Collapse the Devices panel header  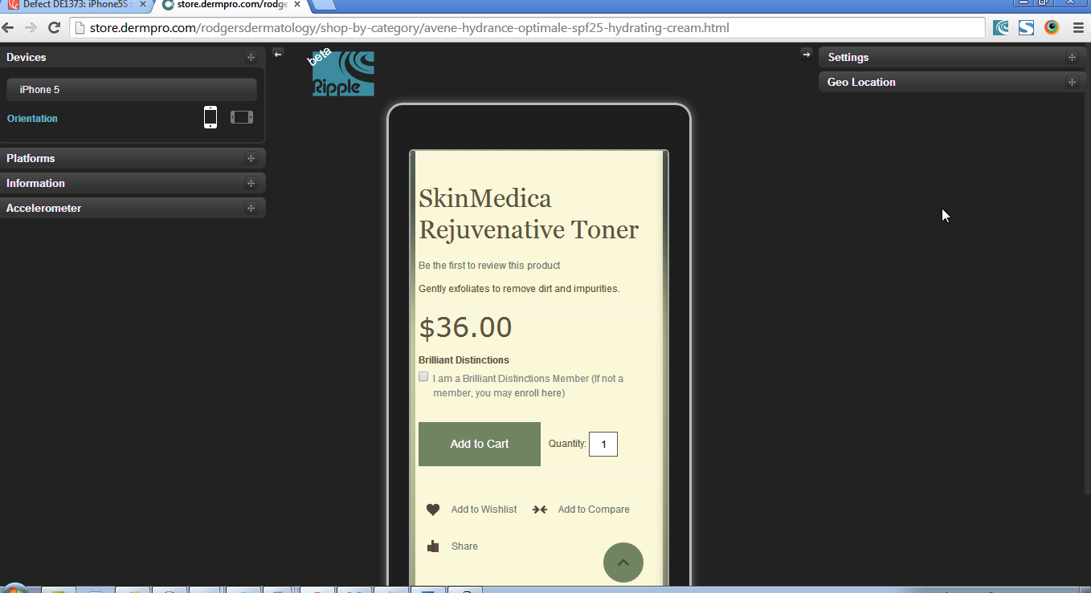click(133, 57)
